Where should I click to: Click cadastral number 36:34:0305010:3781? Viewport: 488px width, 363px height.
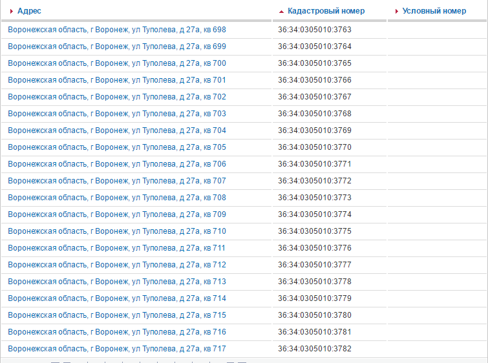click(315, 332)
